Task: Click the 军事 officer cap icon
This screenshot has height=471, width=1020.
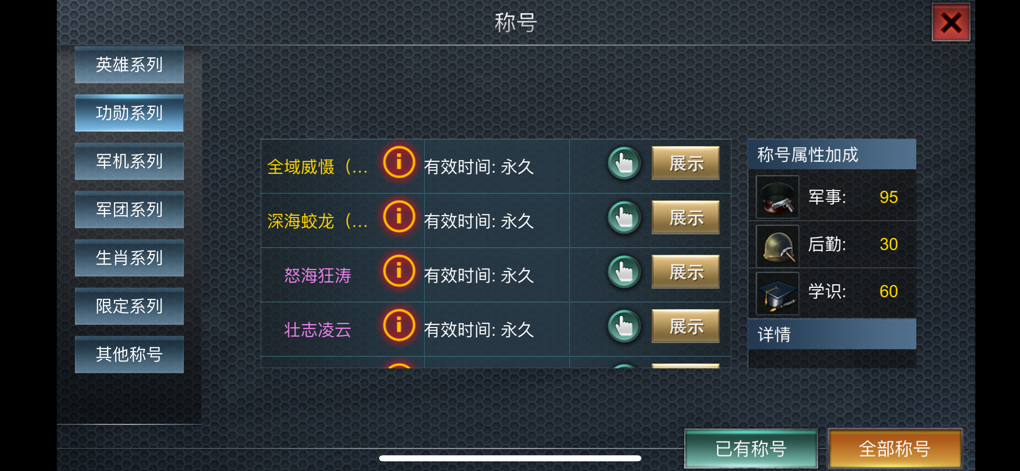Action: [x=777, y=197]
